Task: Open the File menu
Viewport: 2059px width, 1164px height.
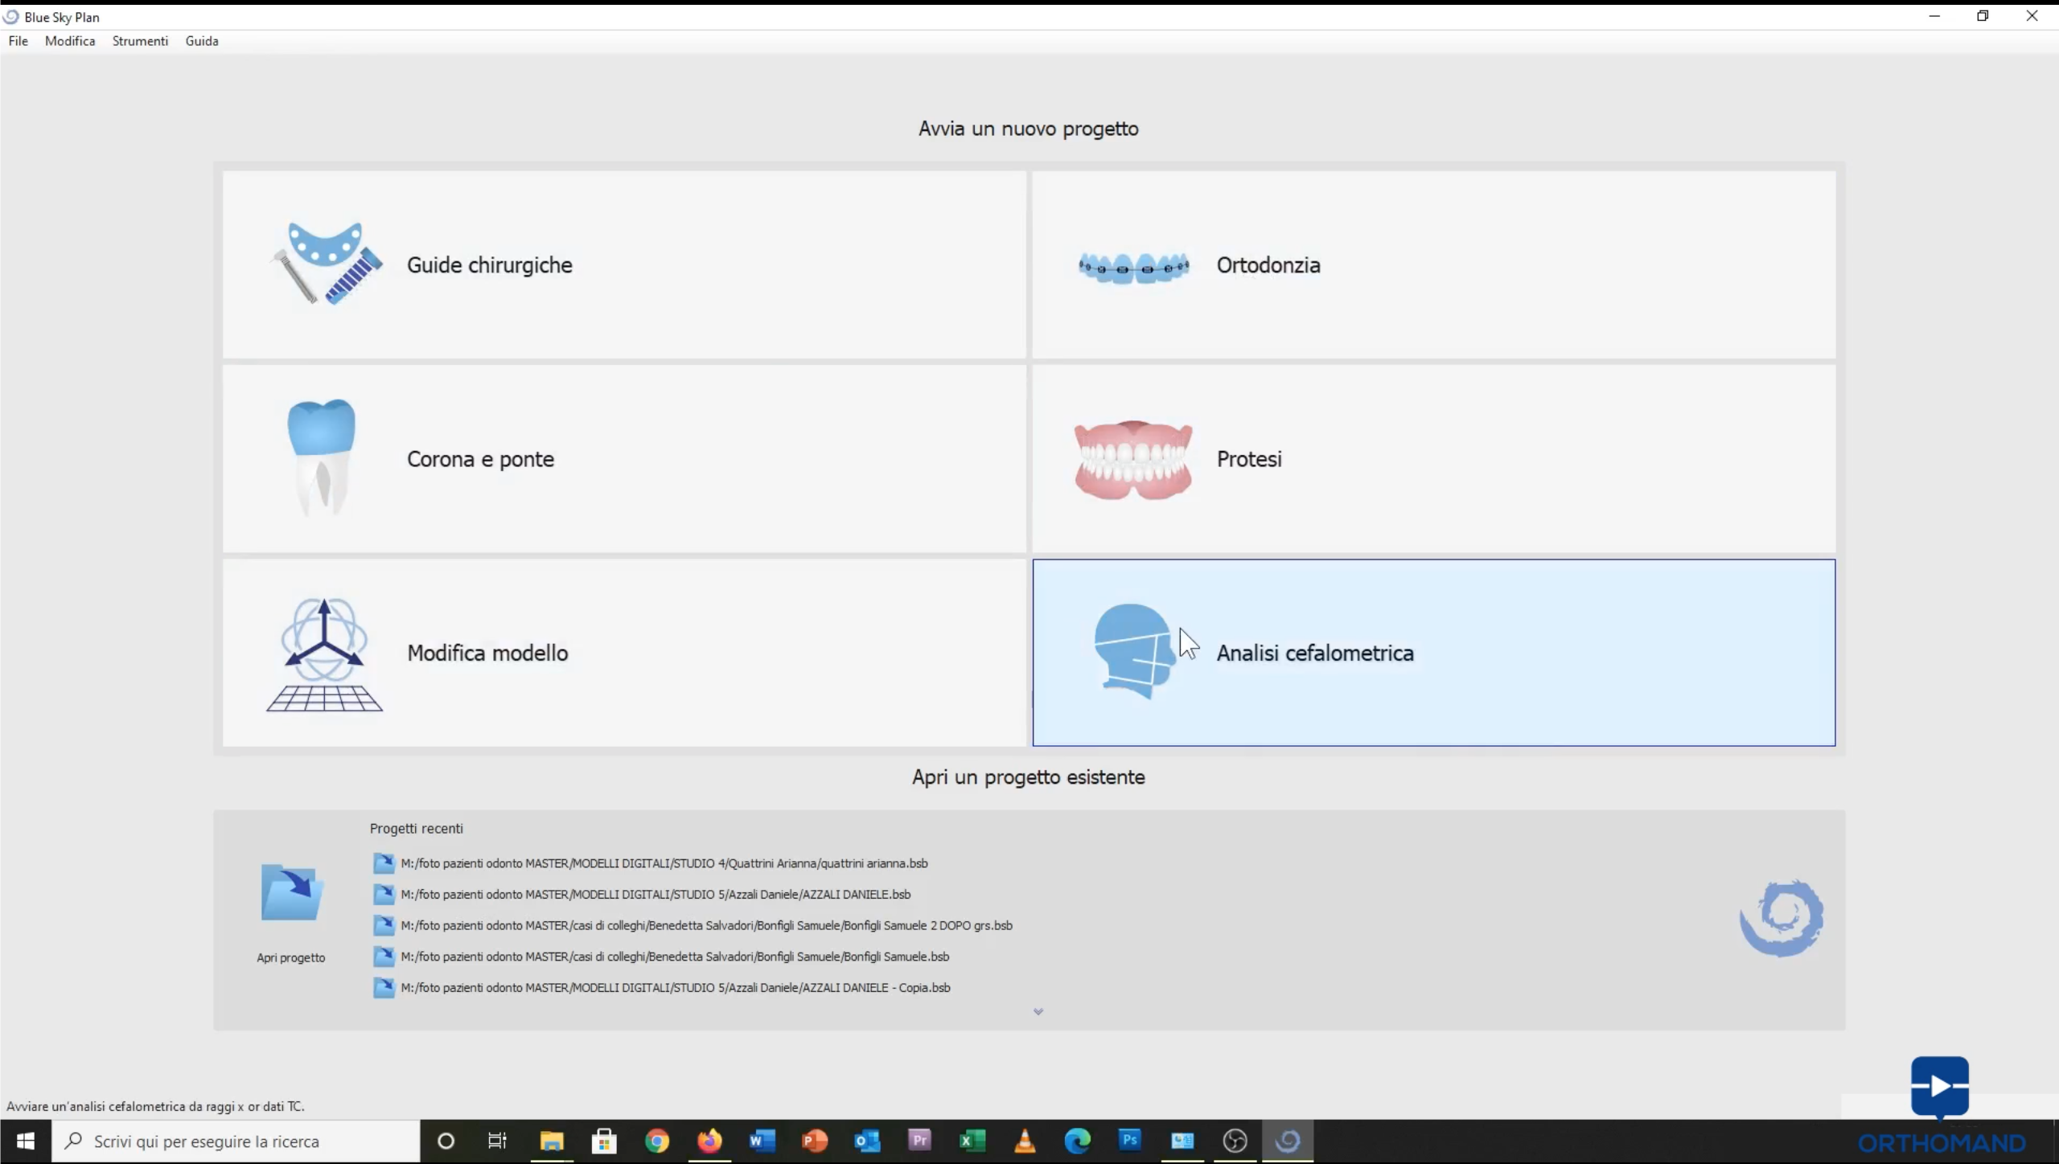Action: pyautogui.click(x=18, y=41)
